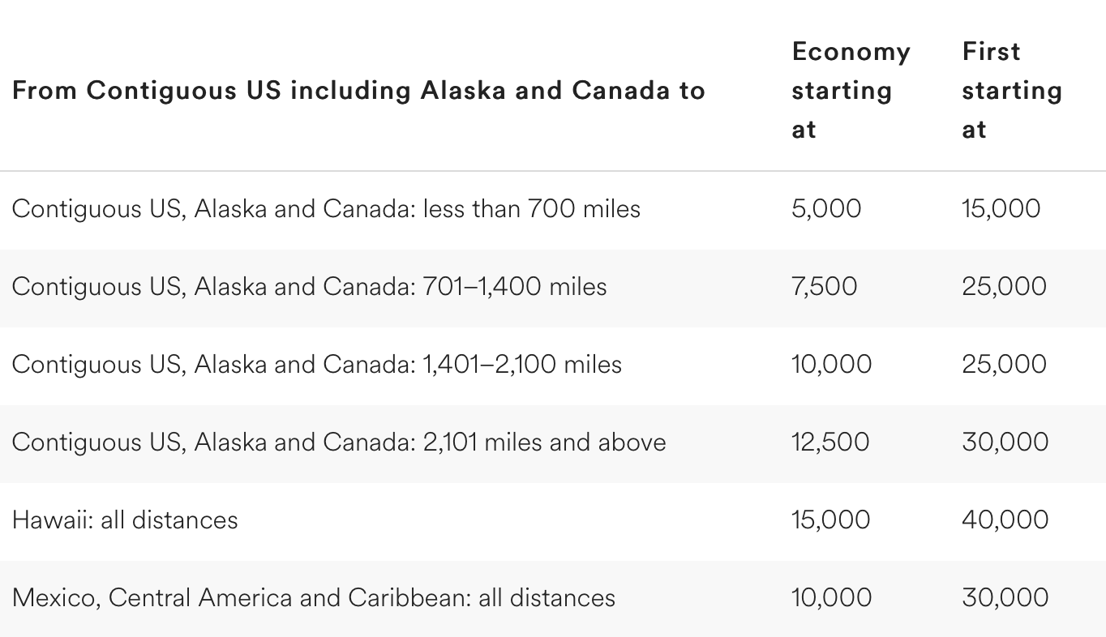Select the '701–1,400 miles' row label
This screenshot has height=637, width=1106.
coord(309,287)
